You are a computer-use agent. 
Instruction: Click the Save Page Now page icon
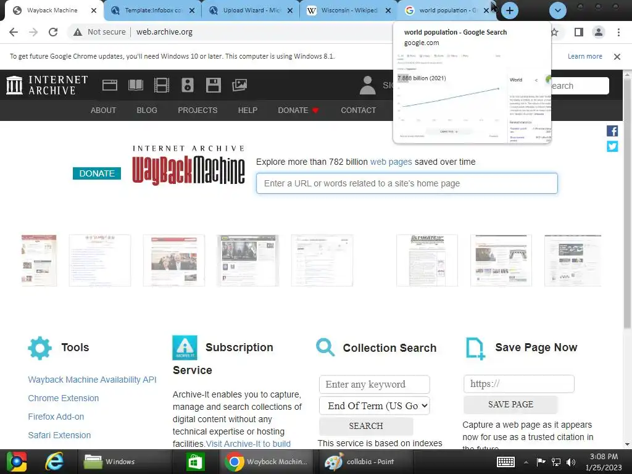pyautogui.click(x=475, y=349)
